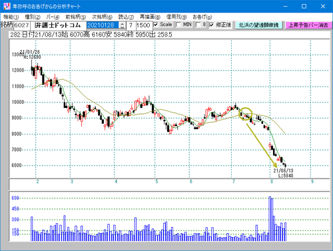Close the chart window
The width and height of the screenshot is (333, 251).
pos(323,6)
